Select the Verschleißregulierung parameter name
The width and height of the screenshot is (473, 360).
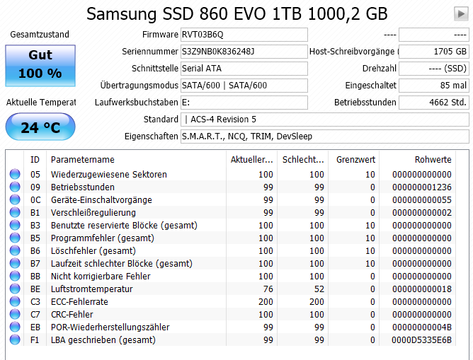pos(93,213)
